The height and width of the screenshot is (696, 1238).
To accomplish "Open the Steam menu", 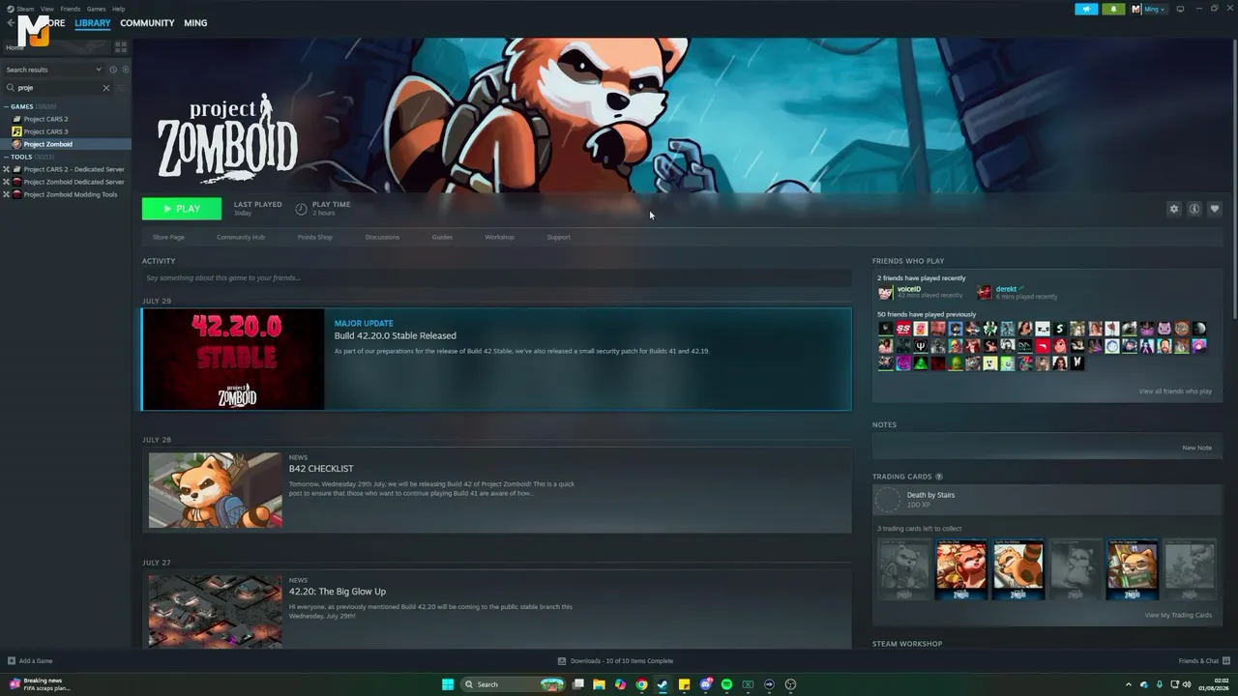I will point(25,9).
